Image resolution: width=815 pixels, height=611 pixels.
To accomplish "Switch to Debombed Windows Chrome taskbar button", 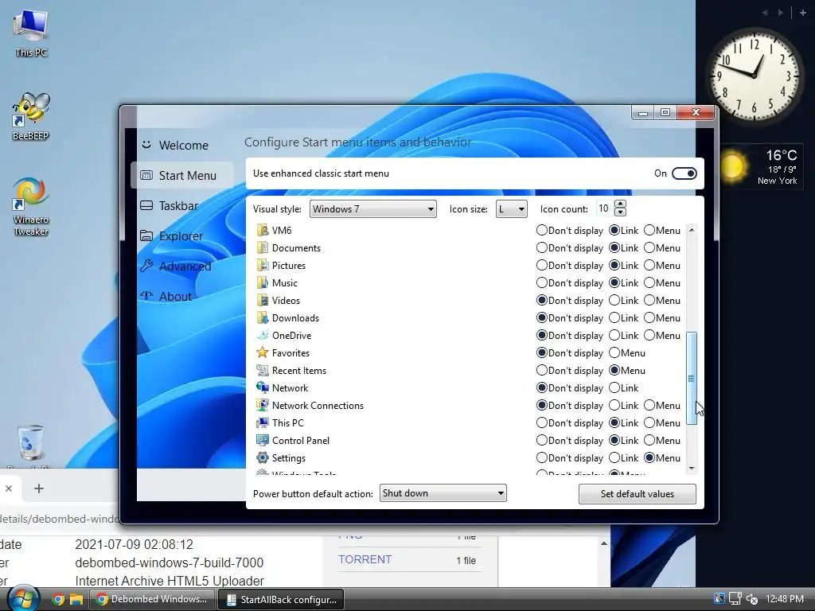I will 152,599.
